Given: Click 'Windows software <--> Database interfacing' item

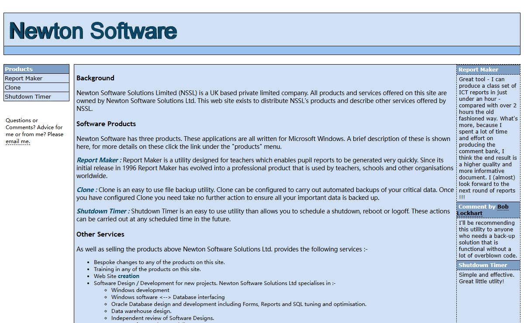Looking at the screenshot, I should tap(168, 297).
